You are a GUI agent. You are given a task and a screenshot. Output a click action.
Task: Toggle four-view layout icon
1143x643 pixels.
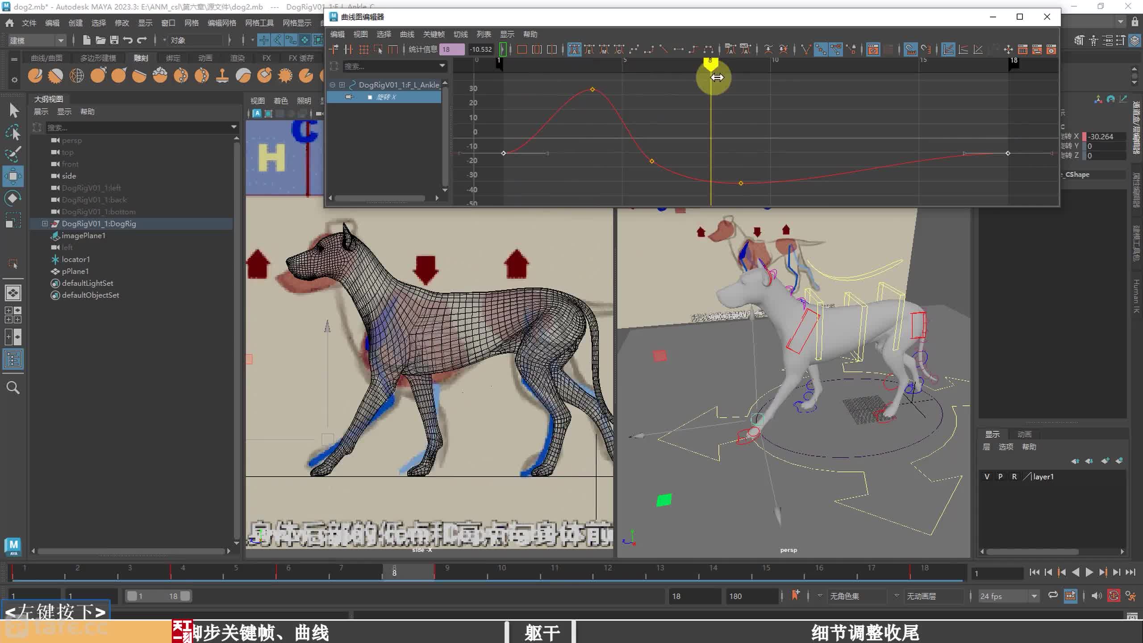[13, 315]
